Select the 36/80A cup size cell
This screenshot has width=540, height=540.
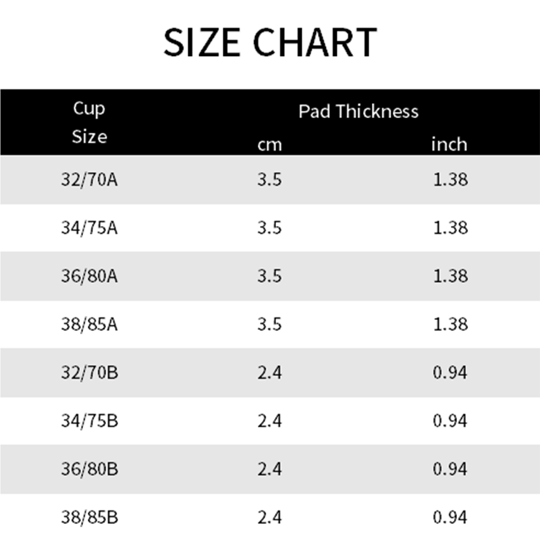90,276
